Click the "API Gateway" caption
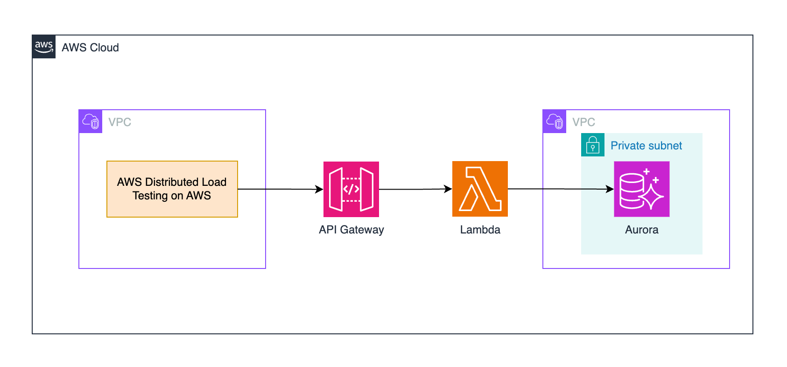Screen dimensions: 787x367 351,230
